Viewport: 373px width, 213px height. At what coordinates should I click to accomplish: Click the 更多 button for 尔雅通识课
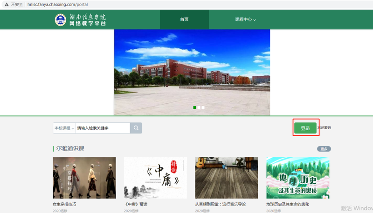pyautogui.click(x=324, y=149)
